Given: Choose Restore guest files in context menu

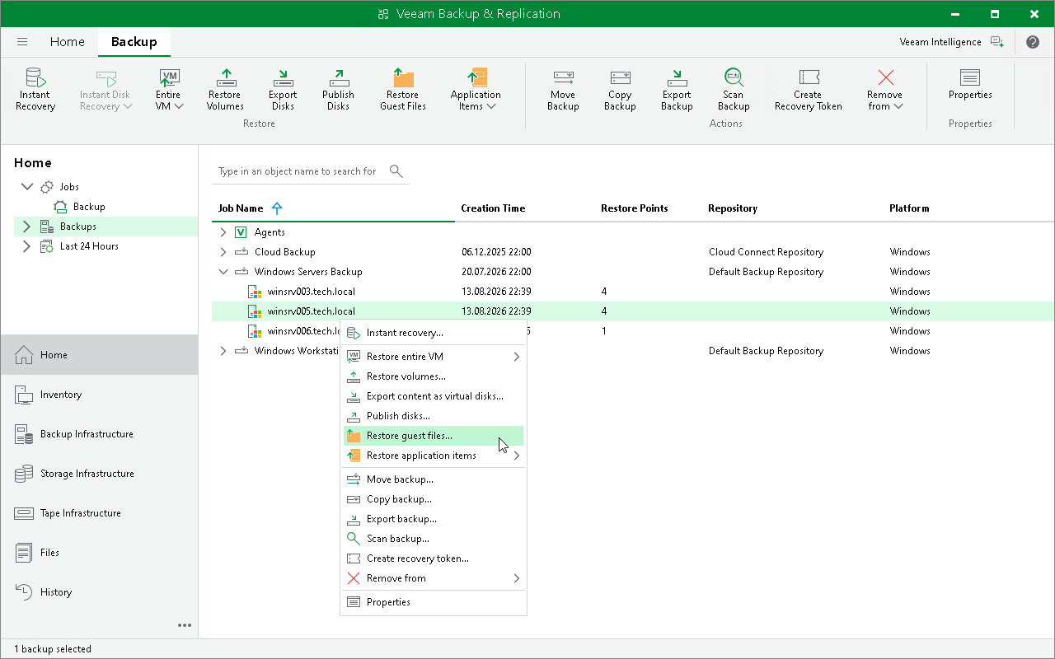Looking at the screenshot, I should coord(434,436).
